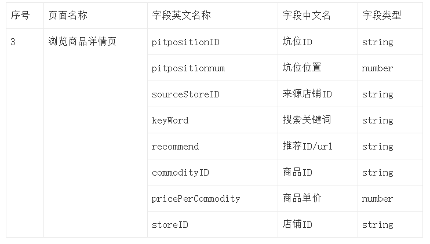Image resolution: width=430 pixels, height=244 pixels.
Task: Click the 页面名称 column header
Action: pos(68,16)
